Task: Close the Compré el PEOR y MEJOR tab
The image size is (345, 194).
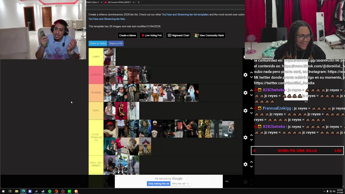Action: (x=134, y=2)
